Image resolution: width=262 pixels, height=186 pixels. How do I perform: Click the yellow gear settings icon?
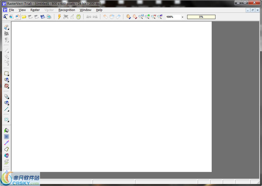(x=78, y=17)
